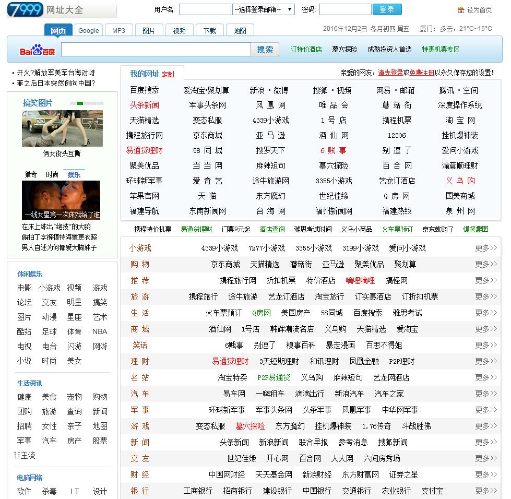
Task: Open the 京东商城 link in 我的网址
Action: [207, 136]
